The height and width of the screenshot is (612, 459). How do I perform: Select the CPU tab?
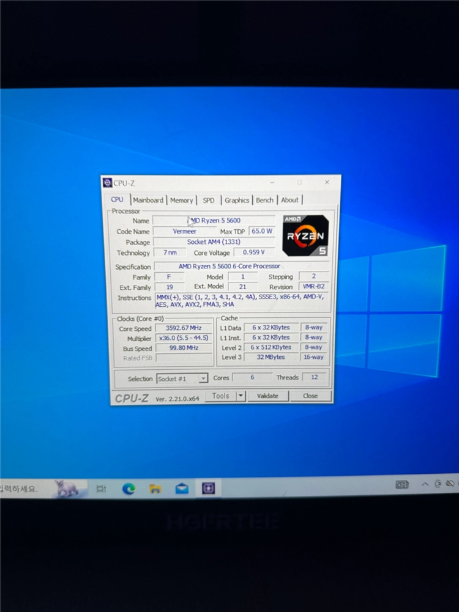click(117, 199)
